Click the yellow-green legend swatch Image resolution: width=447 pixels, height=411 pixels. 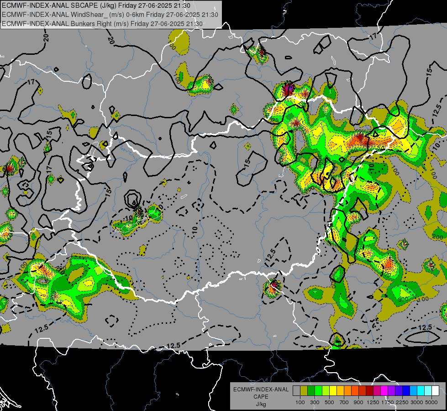[x=326, y=391]
